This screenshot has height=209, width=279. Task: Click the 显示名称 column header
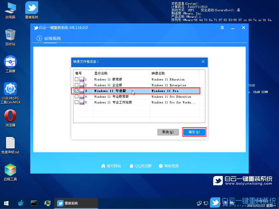[x=121, y=73]
